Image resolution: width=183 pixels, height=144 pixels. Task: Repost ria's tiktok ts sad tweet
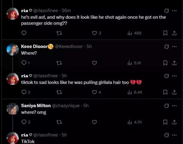59,92
